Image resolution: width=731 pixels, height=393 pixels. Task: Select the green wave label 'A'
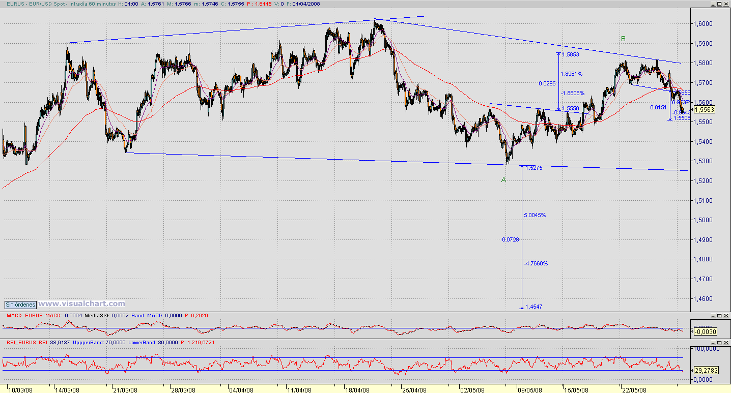pos(504,179)
